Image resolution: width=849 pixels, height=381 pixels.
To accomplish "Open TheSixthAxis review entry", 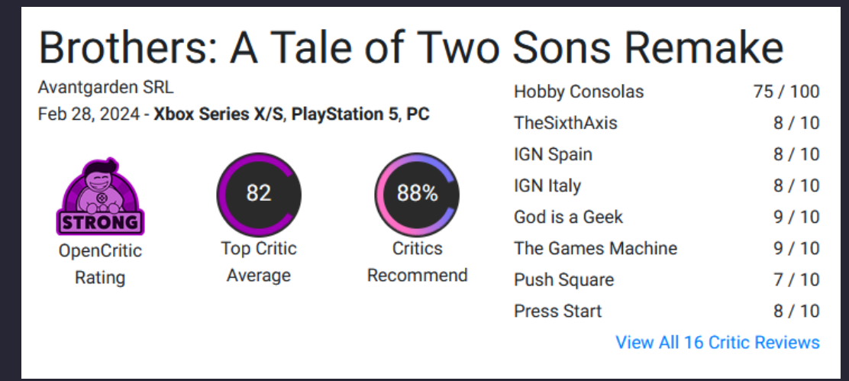I will click(566, 123).
